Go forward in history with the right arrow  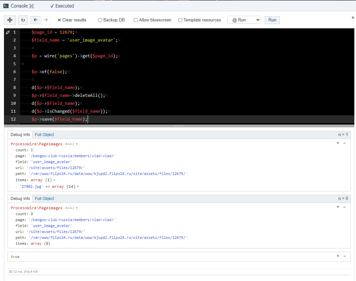(46, 20)
